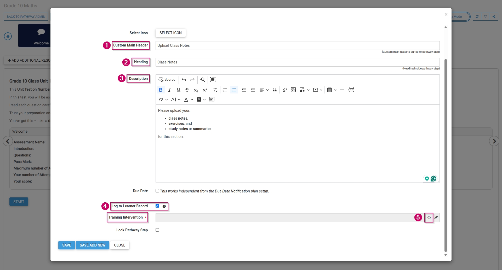Image resolution: width=502 pixels, height=270 pixels.
Task: Toggle the bulleted list
Action: coord(234,90)
